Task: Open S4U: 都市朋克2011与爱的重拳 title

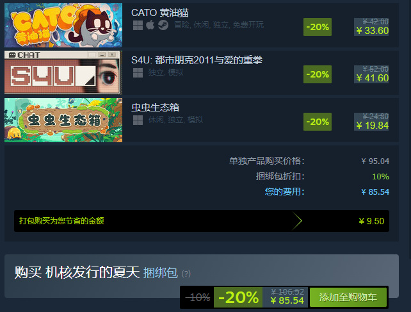Action: coord(197,60)
